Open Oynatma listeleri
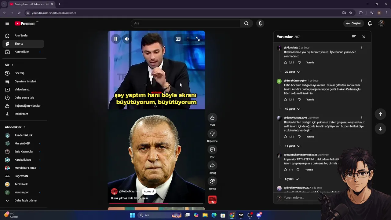This screenshot has width=391, height=220. [x=23, y=81]
